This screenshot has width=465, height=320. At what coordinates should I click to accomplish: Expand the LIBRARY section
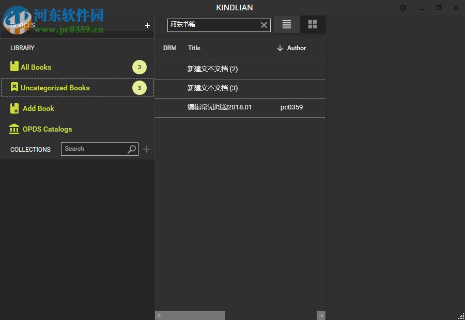tap(22, 48)
